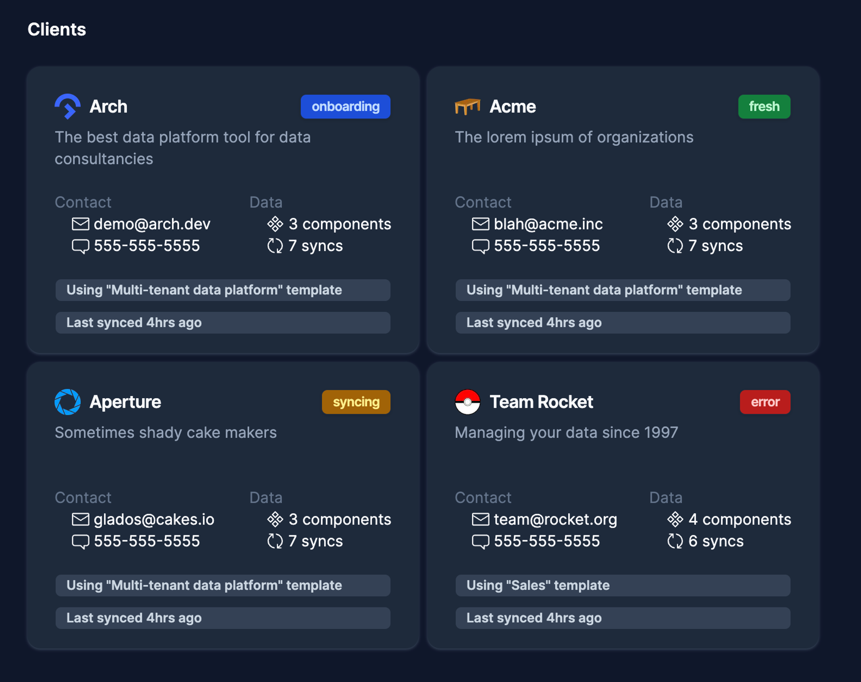The width and height of the screenshot is (861, 682).
Task: Click Arch's Multi-tenant data platform template tag
Action: click(x=223, y=290)
